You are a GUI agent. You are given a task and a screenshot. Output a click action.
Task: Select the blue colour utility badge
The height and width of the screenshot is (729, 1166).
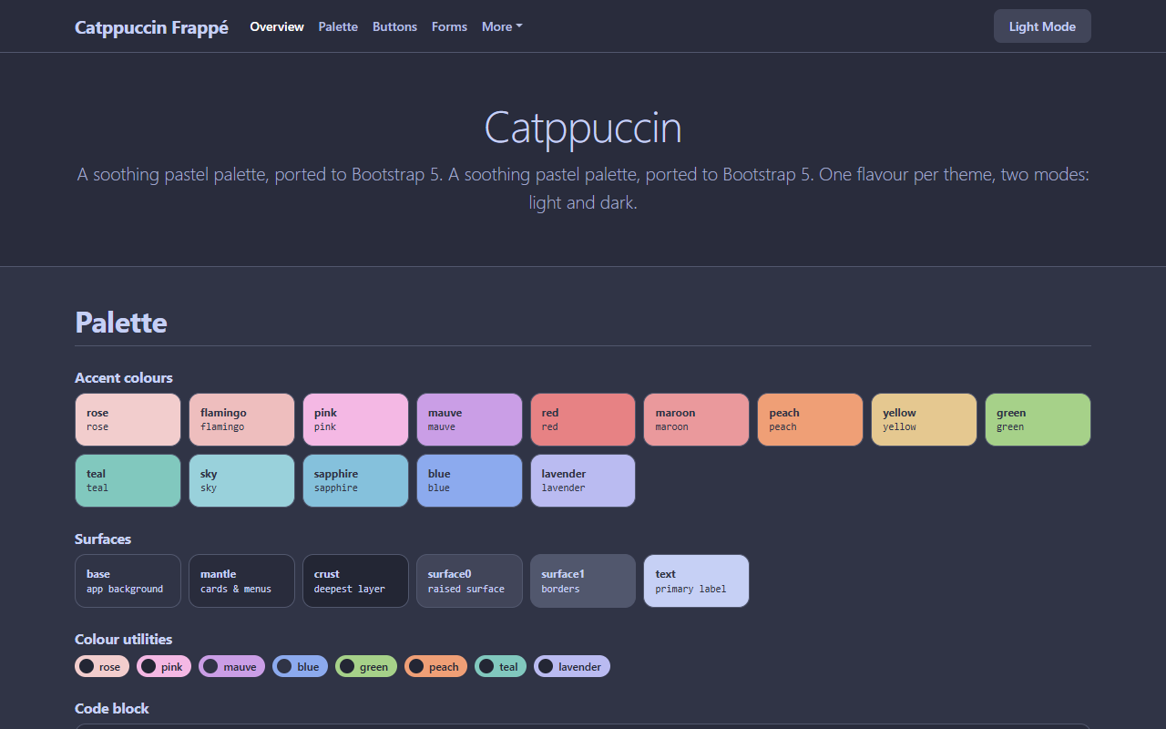coord(300,667)
